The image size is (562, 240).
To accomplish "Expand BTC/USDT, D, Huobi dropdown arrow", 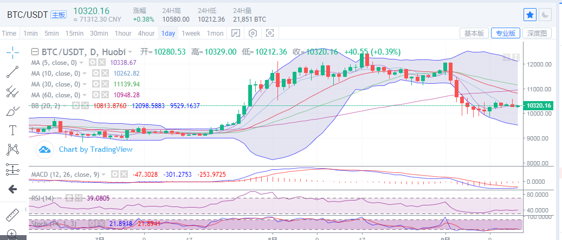I will click(x=130, y=52).
